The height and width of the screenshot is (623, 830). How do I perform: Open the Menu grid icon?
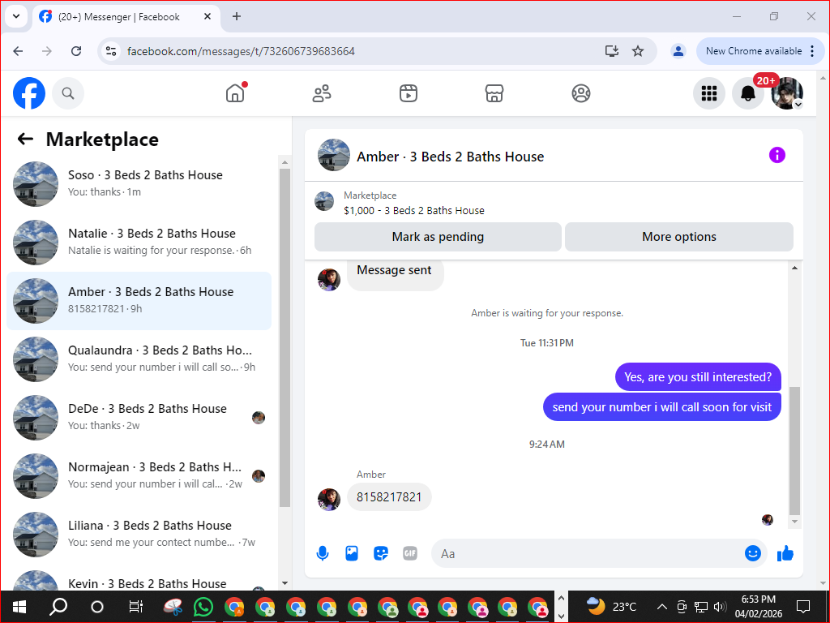[x=708, y=93]
